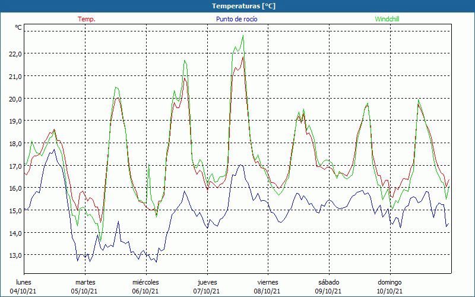Click the 15,0 y-axis value
This screenshot has width=475, height=297.
pos(15,211)
